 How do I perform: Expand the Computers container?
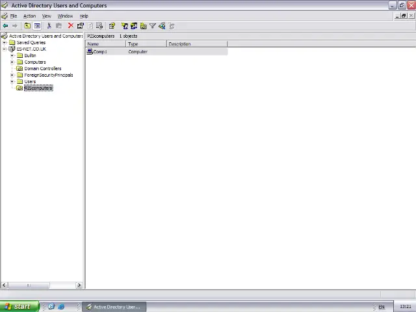12,62
